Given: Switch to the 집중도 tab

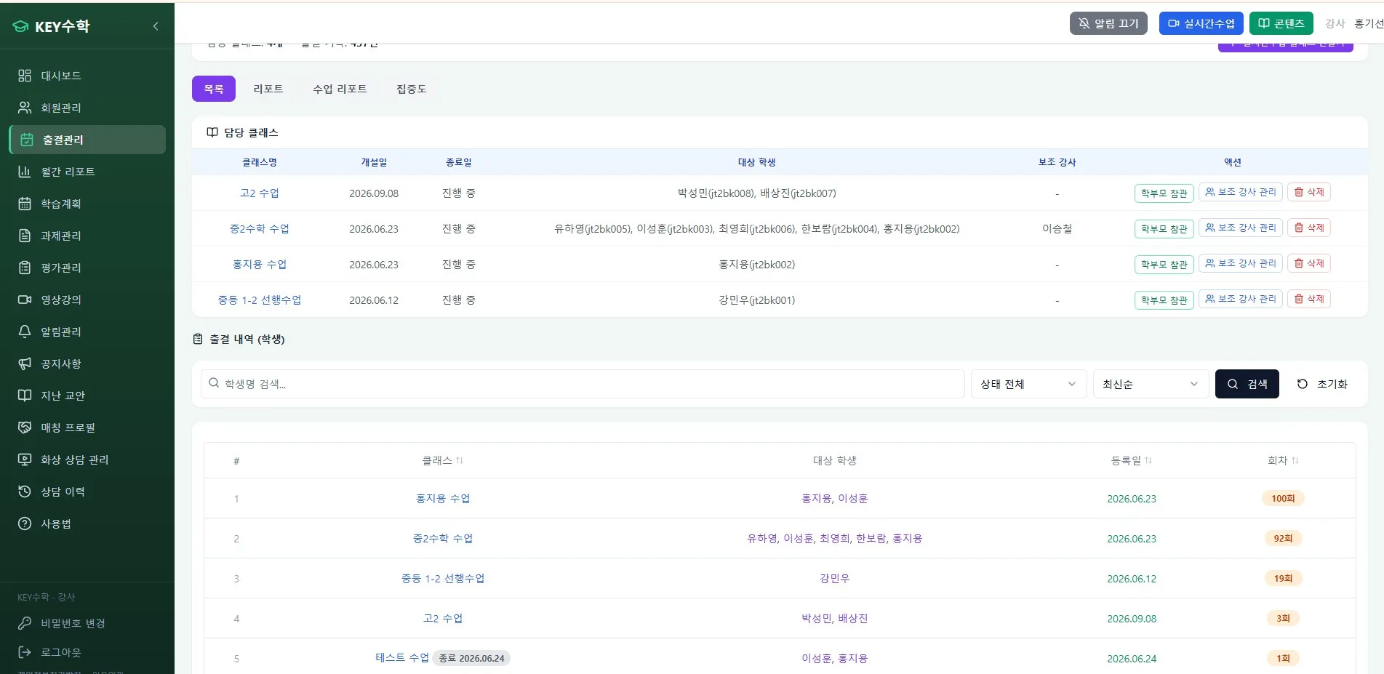Looking at the screenshot, I should pyautogui.click(x=412, y=89).
